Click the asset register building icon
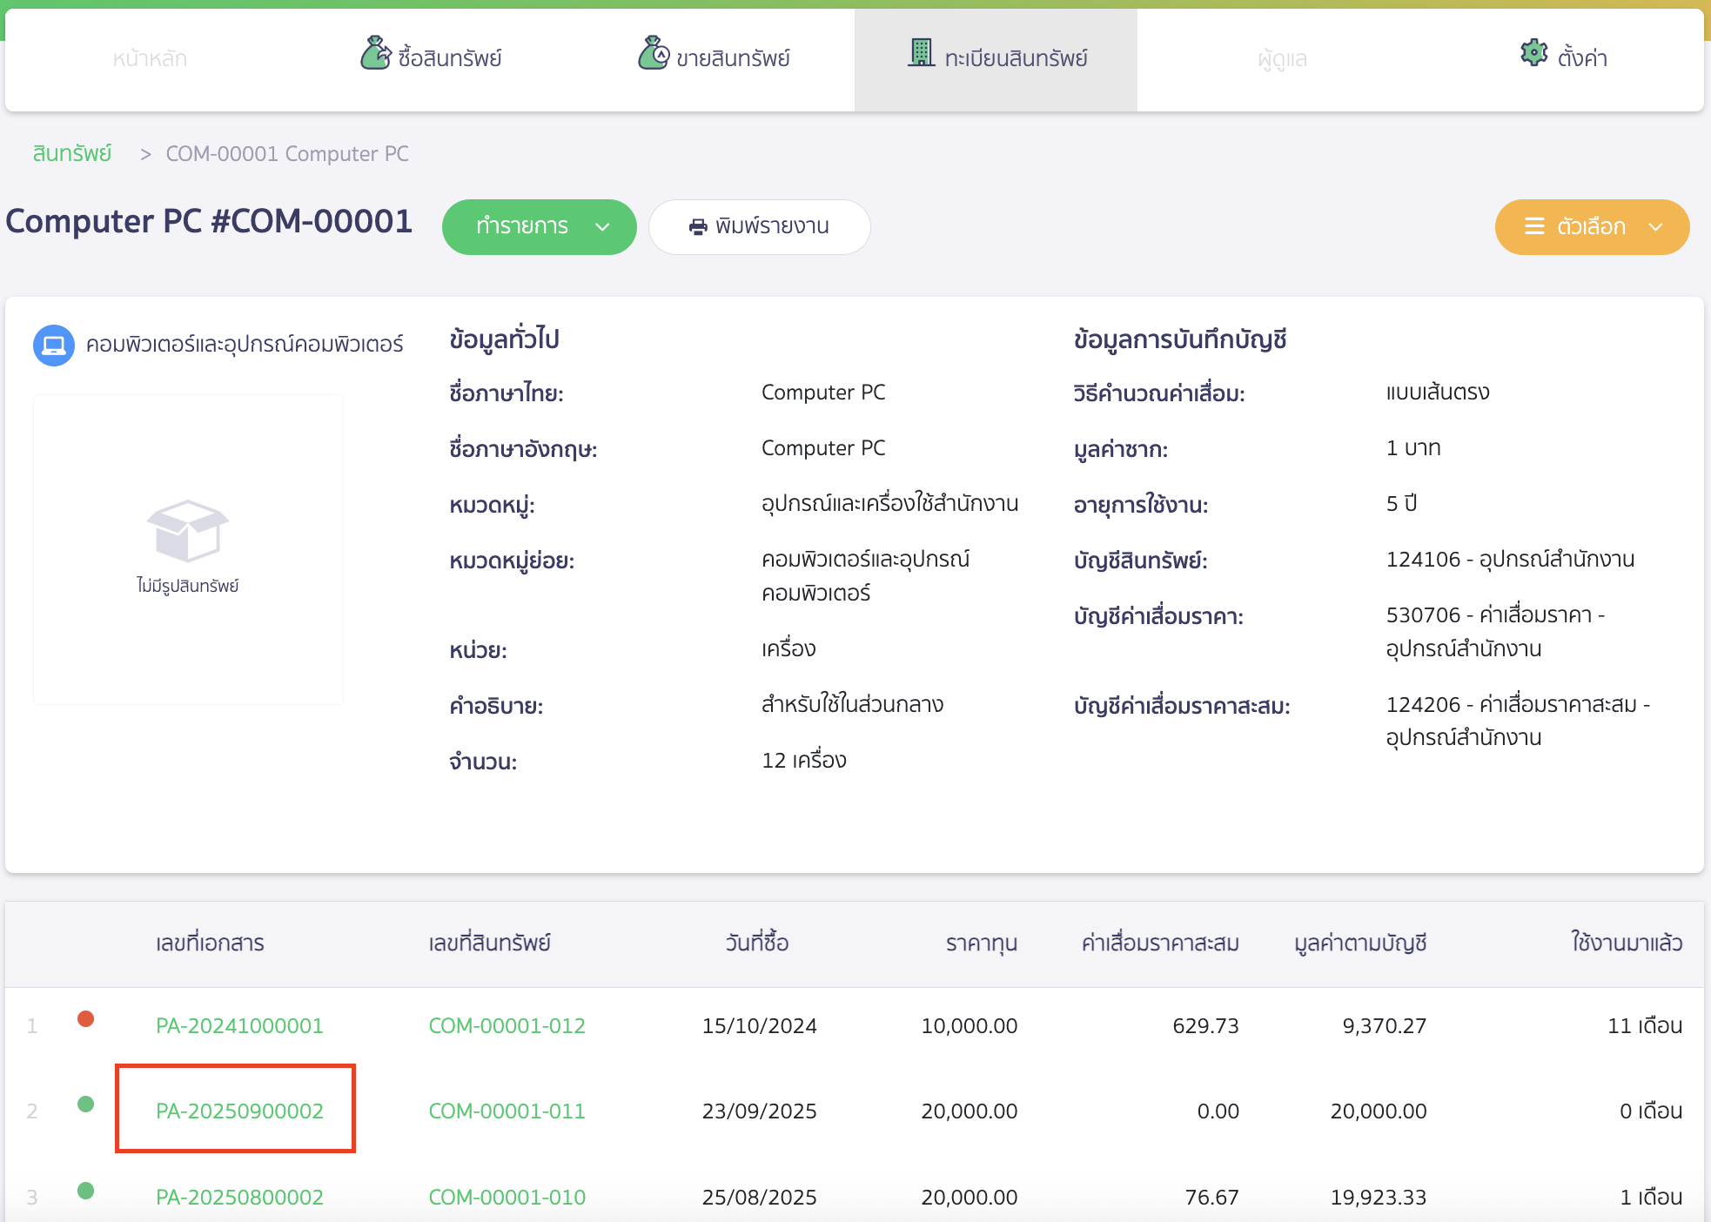 921,53
